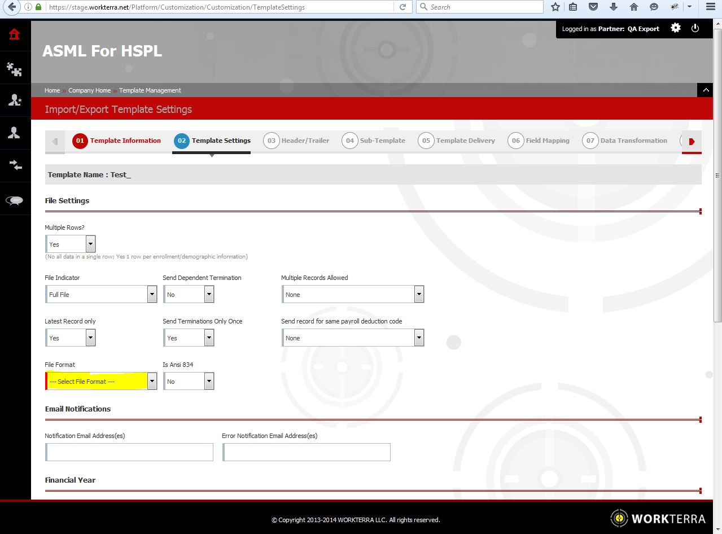Click the power logout icon
This screenshot has width=722, height=534.
[x=695, y=28]
